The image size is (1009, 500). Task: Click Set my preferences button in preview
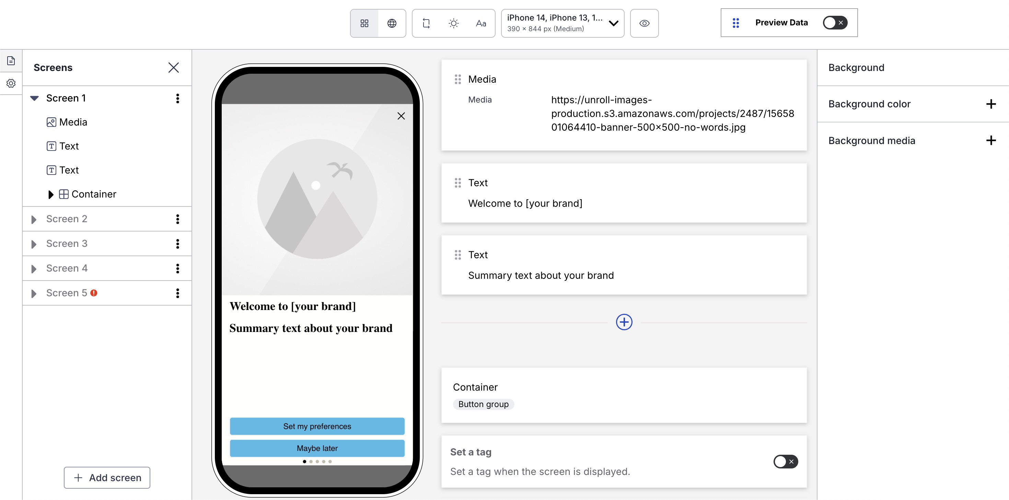(317, 426)
